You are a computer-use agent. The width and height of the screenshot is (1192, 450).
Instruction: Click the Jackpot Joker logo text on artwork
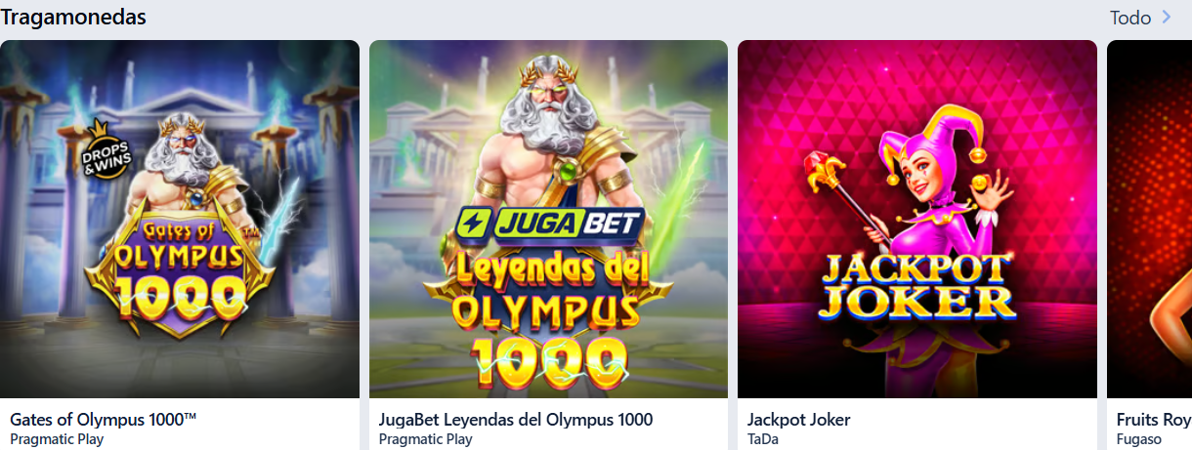(915, 287)
